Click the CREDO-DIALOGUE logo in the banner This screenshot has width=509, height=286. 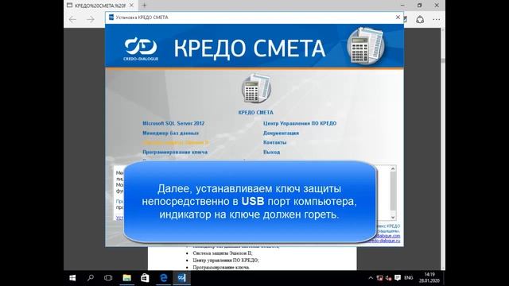point(141,49)
